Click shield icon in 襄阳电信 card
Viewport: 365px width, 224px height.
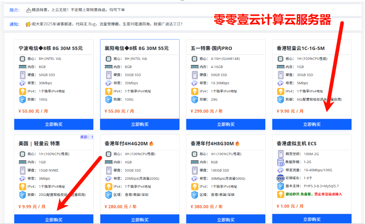tap(109, 99)
